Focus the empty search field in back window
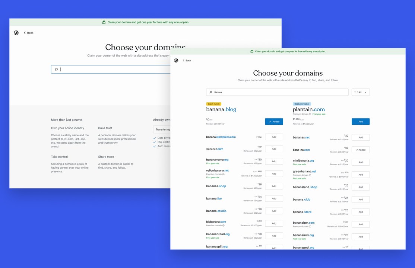This screenshot has width=415, height=268. 111,69
